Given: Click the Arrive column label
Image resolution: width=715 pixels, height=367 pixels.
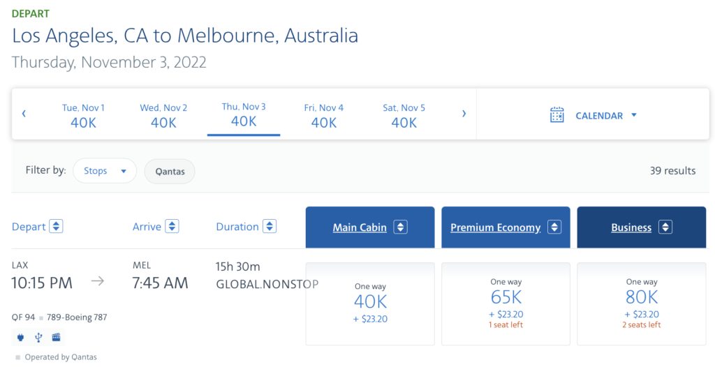Looking at the screenshot, I should pos(147,227).
